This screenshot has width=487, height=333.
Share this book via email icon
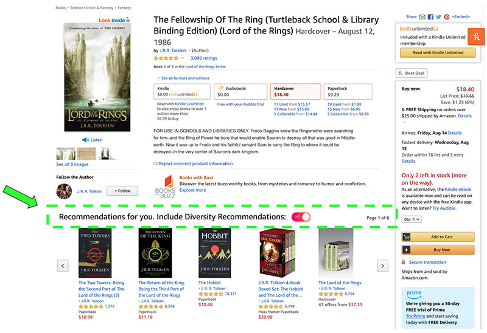click(422, 17)
